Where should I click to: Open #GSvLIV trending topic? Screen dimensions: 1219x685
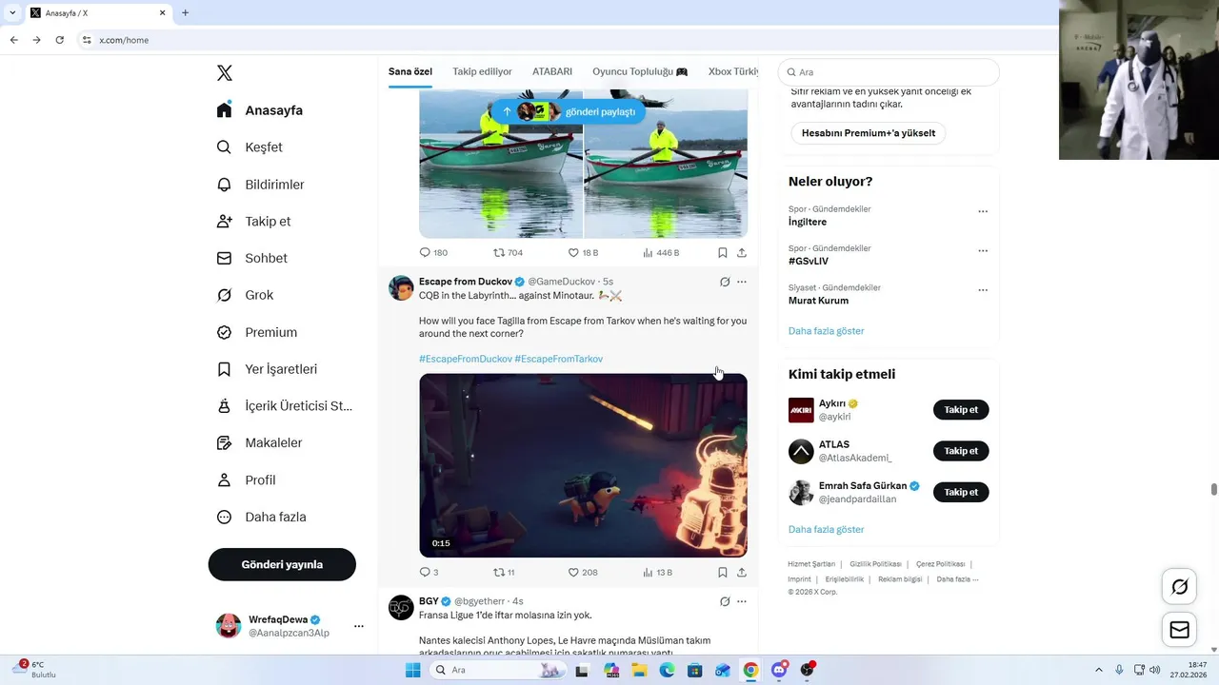(809, 261)
